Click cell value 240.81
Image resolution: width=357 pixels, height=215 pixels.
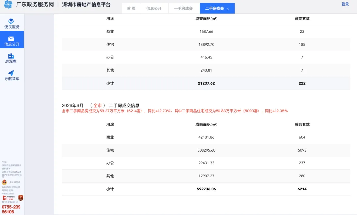[206, 70]
